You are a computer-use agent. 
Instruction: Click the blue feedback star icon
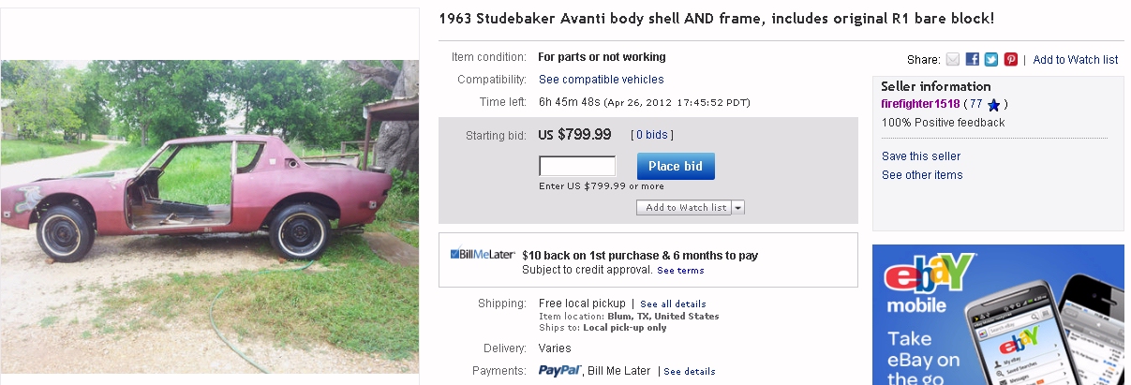point(994,105)
